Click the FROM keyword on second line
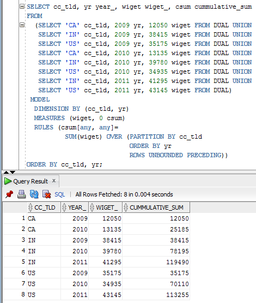The image size is (256, 303). (34, 16)
